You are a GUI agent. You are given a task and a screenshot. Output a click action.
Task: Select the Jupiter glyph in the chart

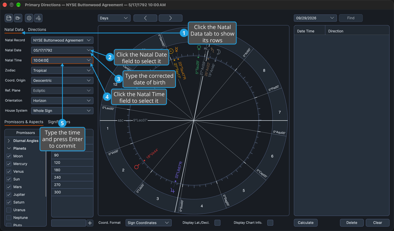tap(173, 191)
